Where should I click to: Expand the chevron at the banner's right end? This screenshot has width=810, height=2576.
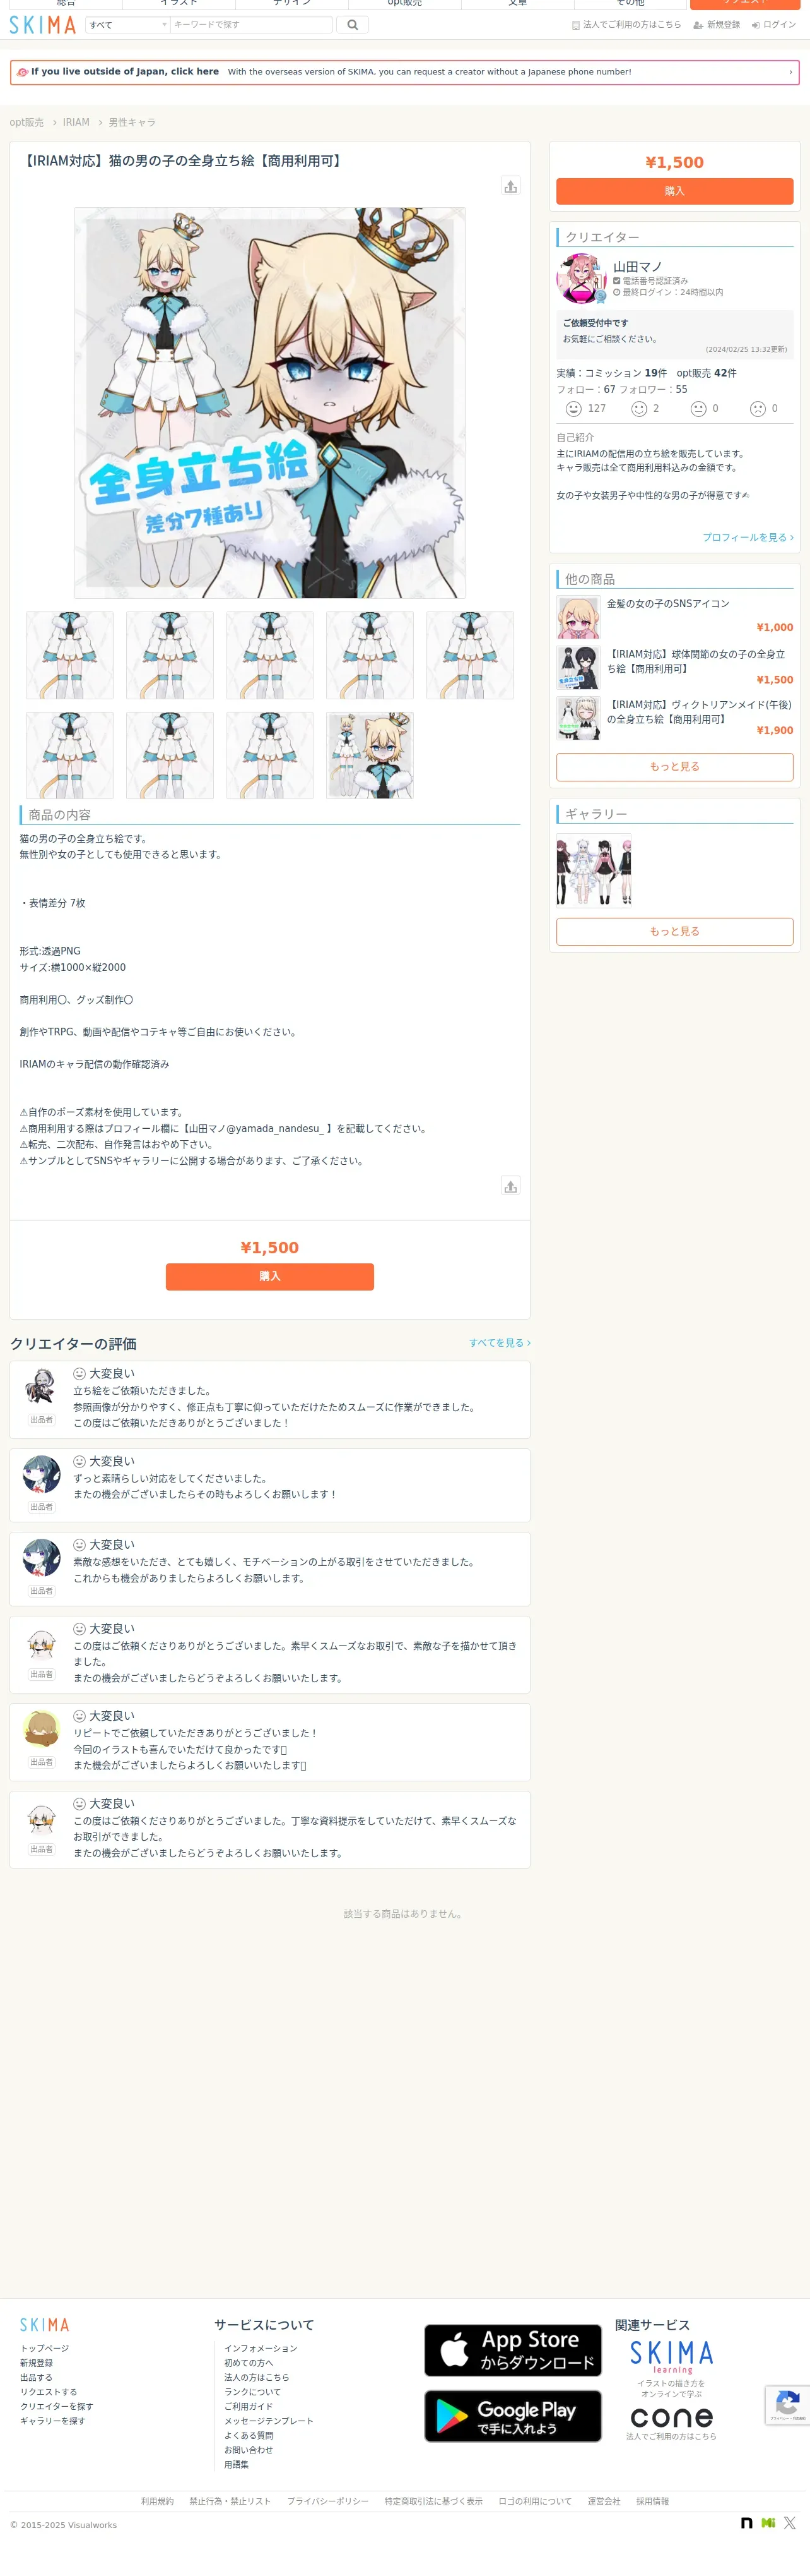click(x=790, y=72)
